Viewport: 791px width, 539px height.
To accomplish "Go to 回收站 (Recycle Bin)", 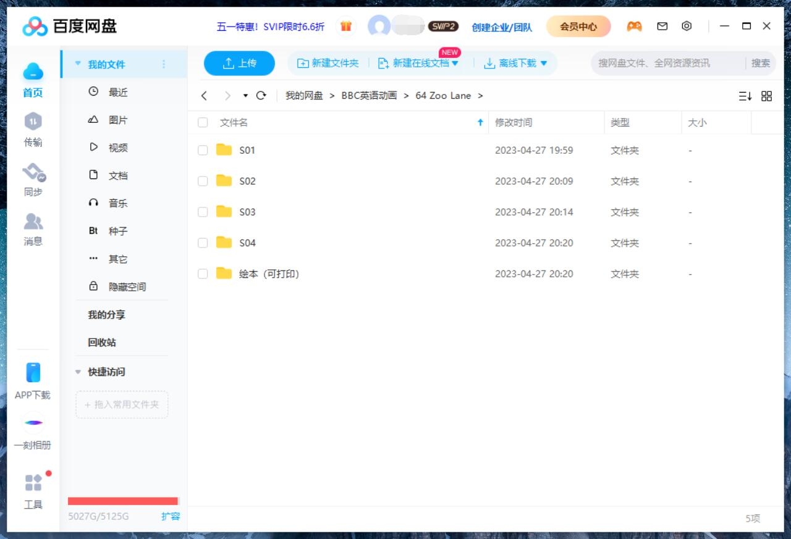I will pyautogui.click(x=101, y=343).
